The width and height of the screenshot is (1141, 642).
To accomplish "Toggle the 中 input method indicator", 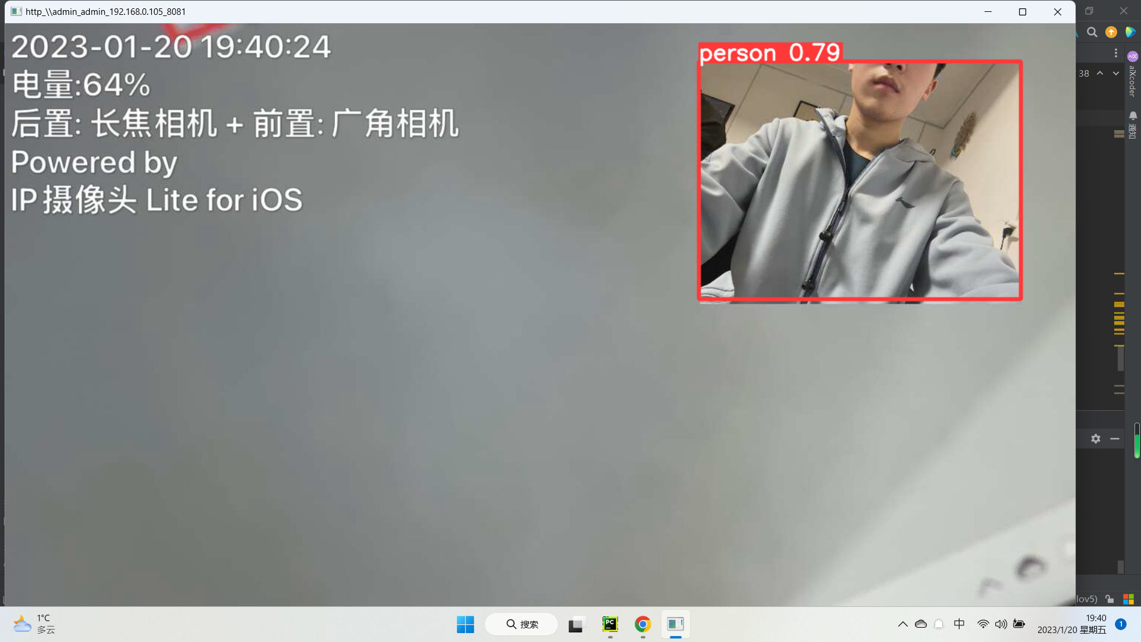I will click(959, 624).
